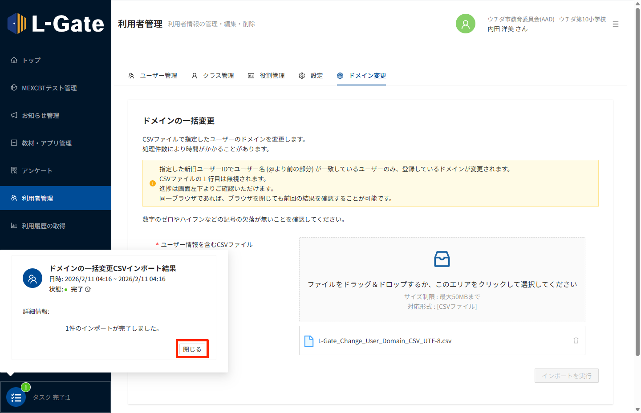Open お知らせ管理 in sidebar
This screenshot has width=641, height=413.
(40, 116)
